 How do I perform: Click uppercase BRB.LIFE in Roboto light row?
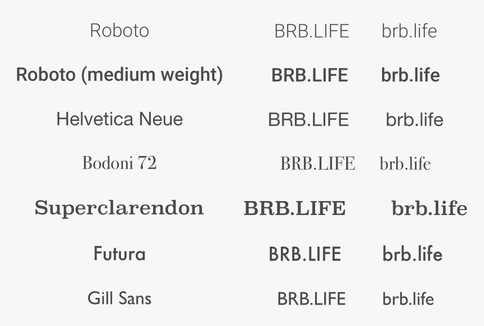[312, 31]
